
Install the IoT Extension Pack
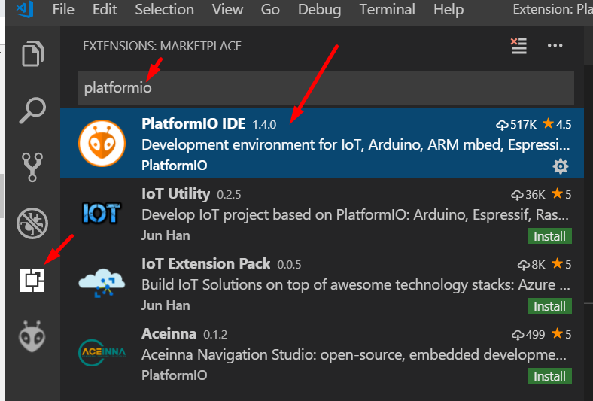(549, 306)
